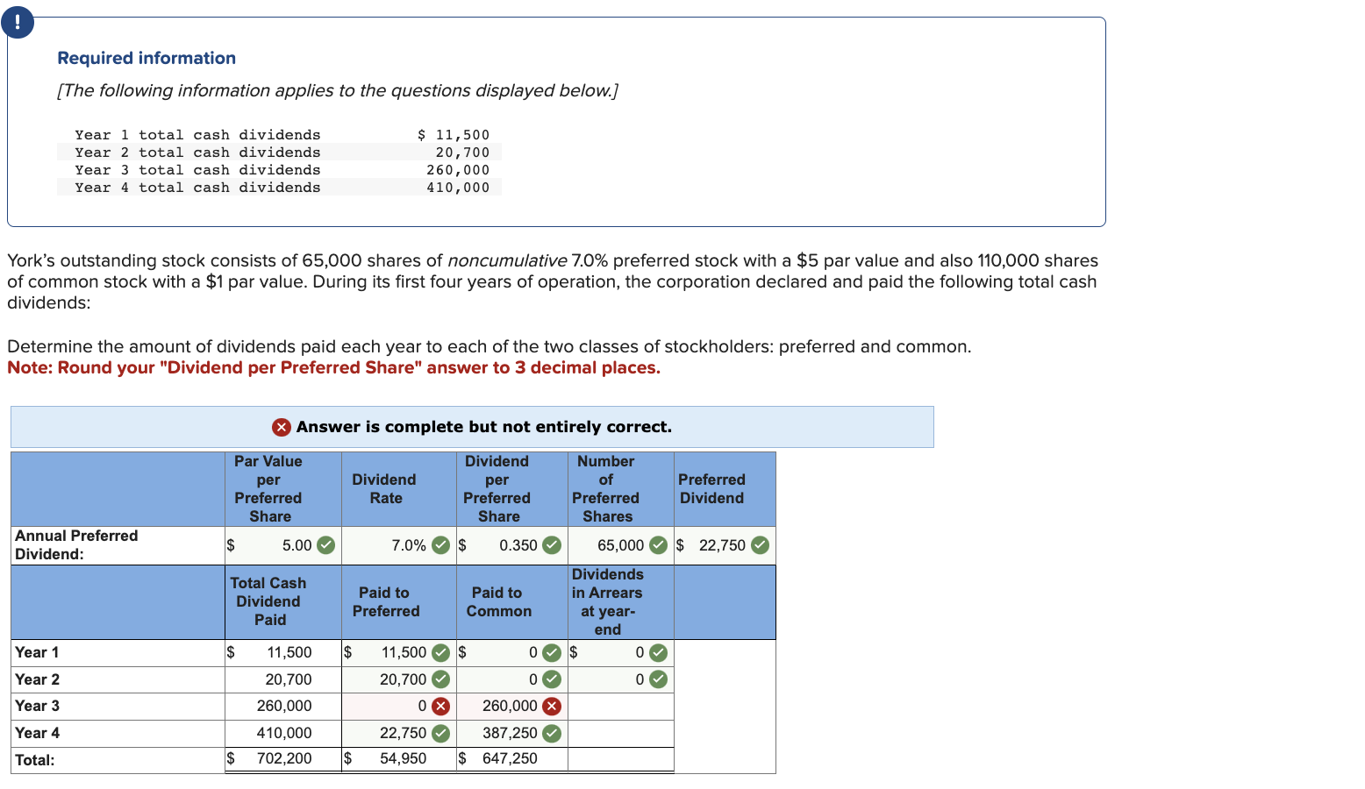Click green check for Year 1 Dividends in Arrears
The height and width of the screenshot is (789, 1365).
(658, 652)
